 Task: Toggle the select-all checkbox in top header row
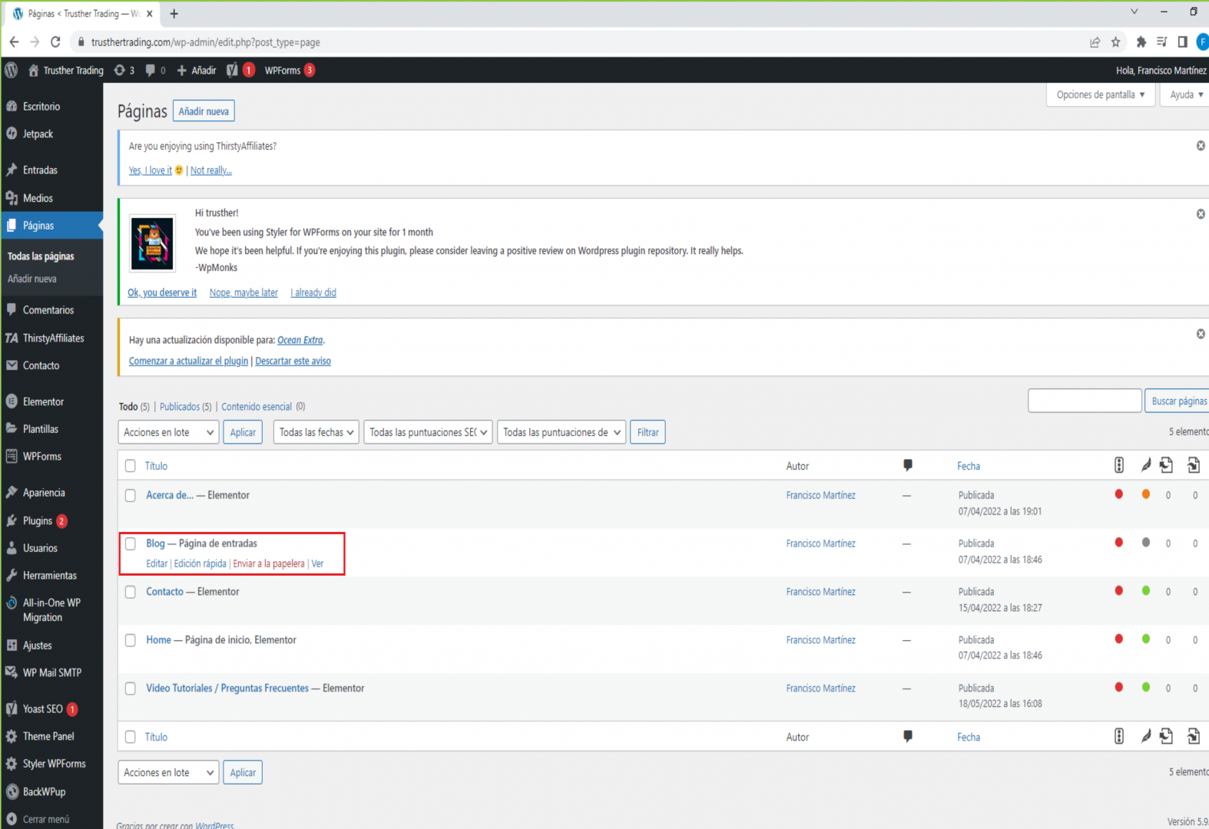(131, 466)
